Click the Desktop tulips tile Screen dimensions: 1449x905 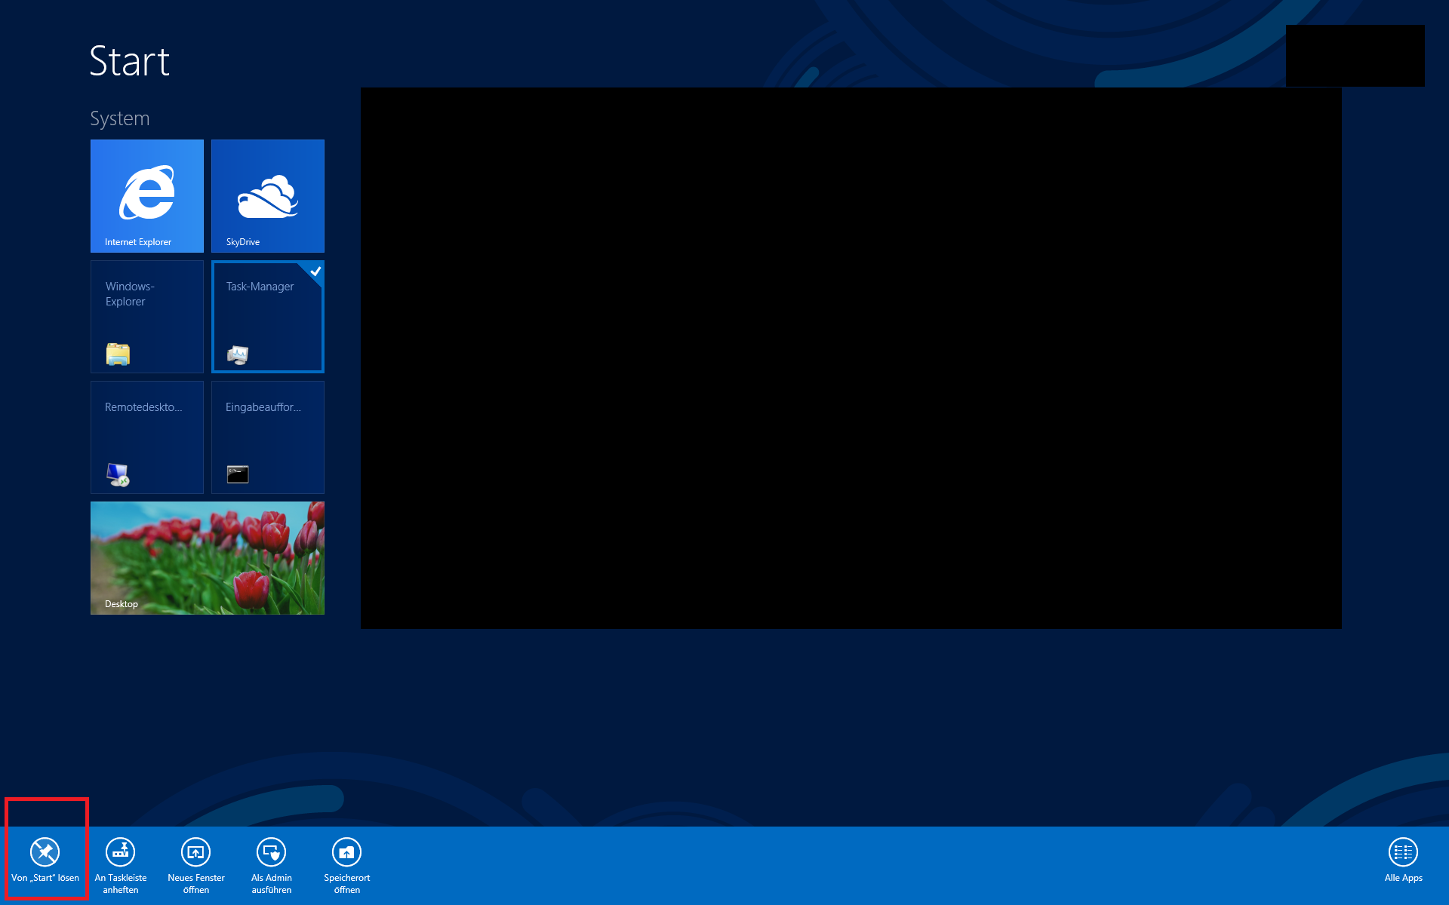pos(208,557)
